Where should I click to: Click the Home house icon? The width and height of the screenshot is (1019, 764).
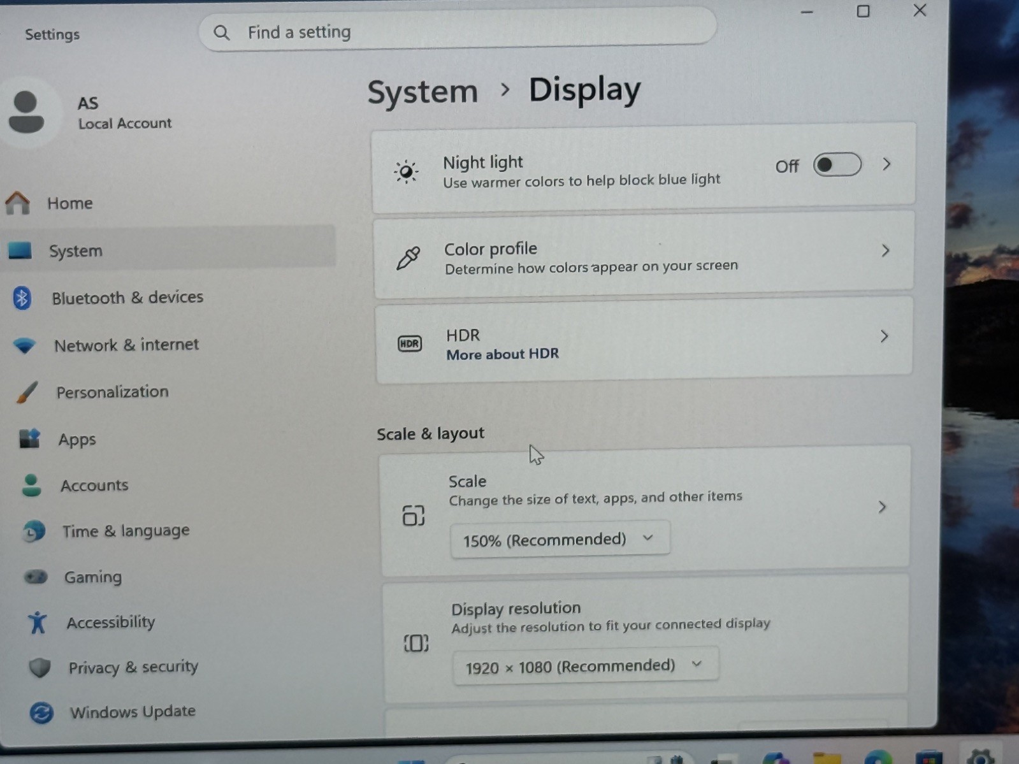click(17, 203)
